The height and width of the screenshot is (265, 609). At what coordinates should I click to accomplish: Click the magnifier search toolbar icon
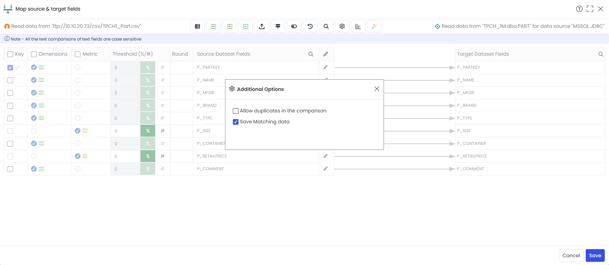[326, 26]
